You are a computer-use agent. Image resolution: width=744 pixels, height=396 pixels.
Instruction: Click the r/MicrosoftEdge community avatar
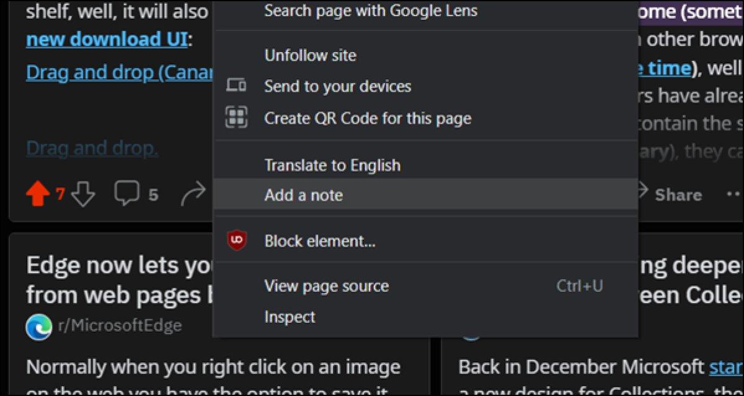coord(38,327)
